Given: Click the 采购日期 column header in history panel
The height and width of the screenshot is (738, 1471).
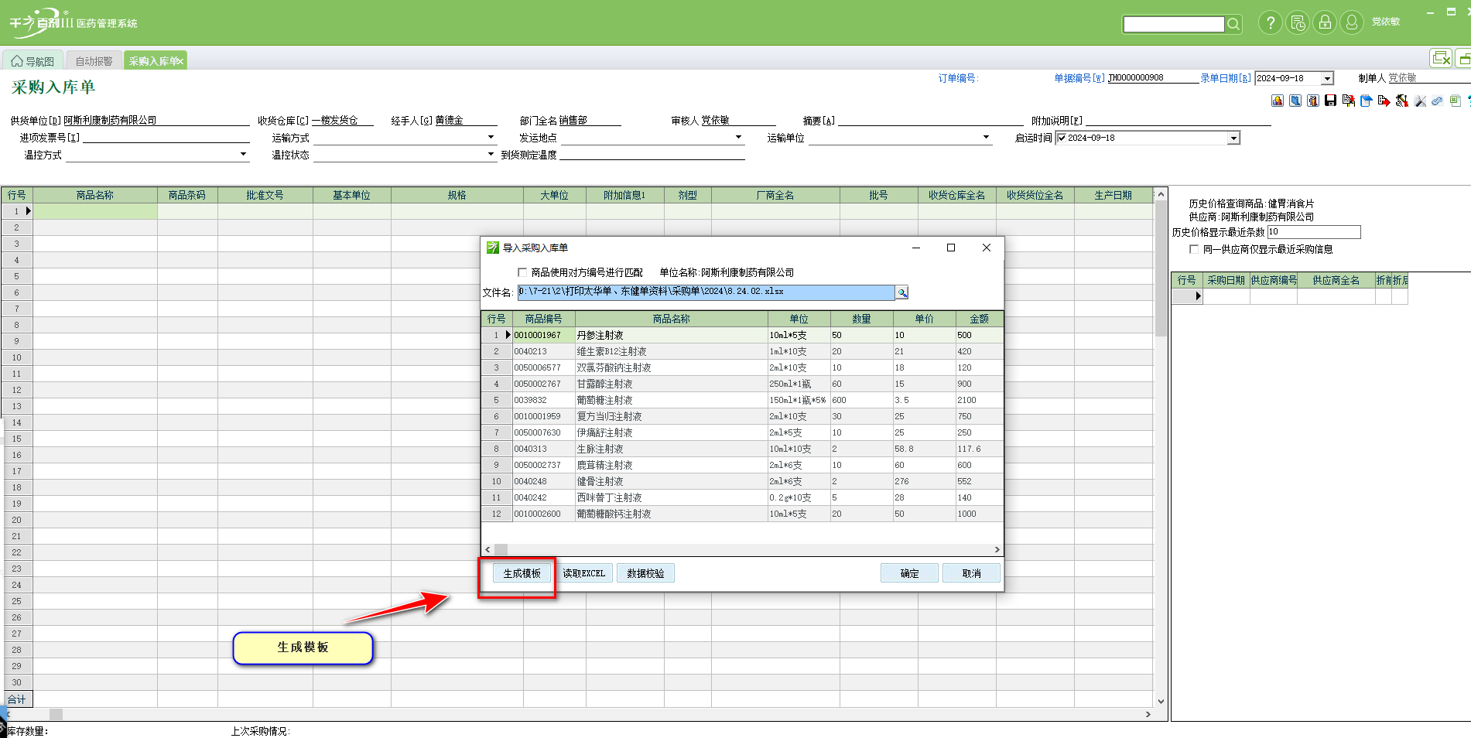Looking at the screenshot, I should [1226, 280].
